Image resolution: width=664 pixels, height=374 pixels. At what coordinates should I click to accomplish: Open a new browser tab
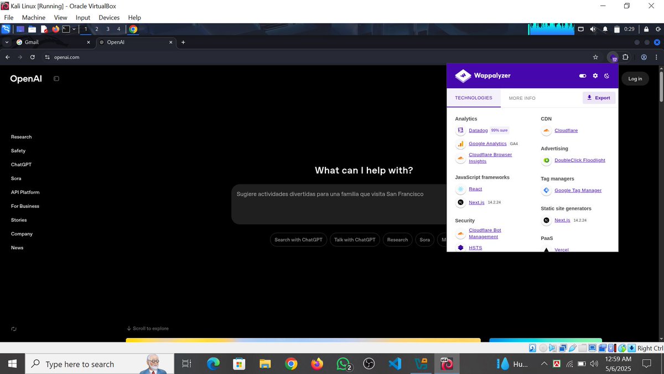(x=183, y=42)
